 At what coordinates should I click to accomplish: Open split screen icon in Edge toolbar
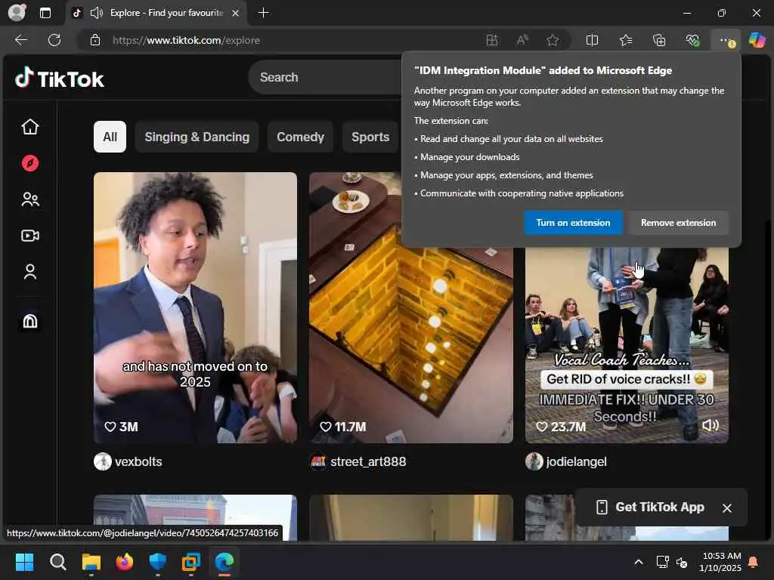(592, 41)
